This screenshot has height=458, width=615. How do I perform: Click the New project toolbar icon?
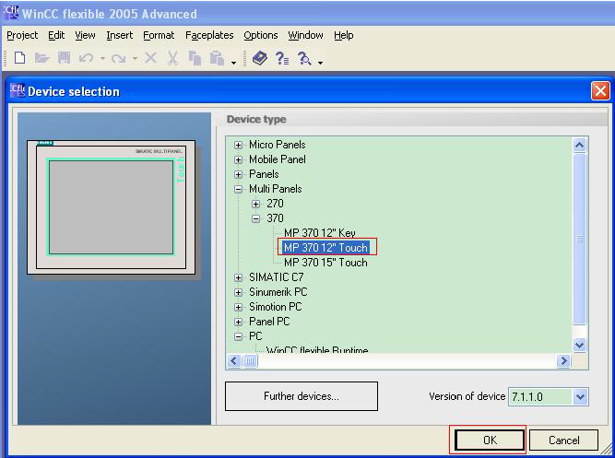click(19, 58)
